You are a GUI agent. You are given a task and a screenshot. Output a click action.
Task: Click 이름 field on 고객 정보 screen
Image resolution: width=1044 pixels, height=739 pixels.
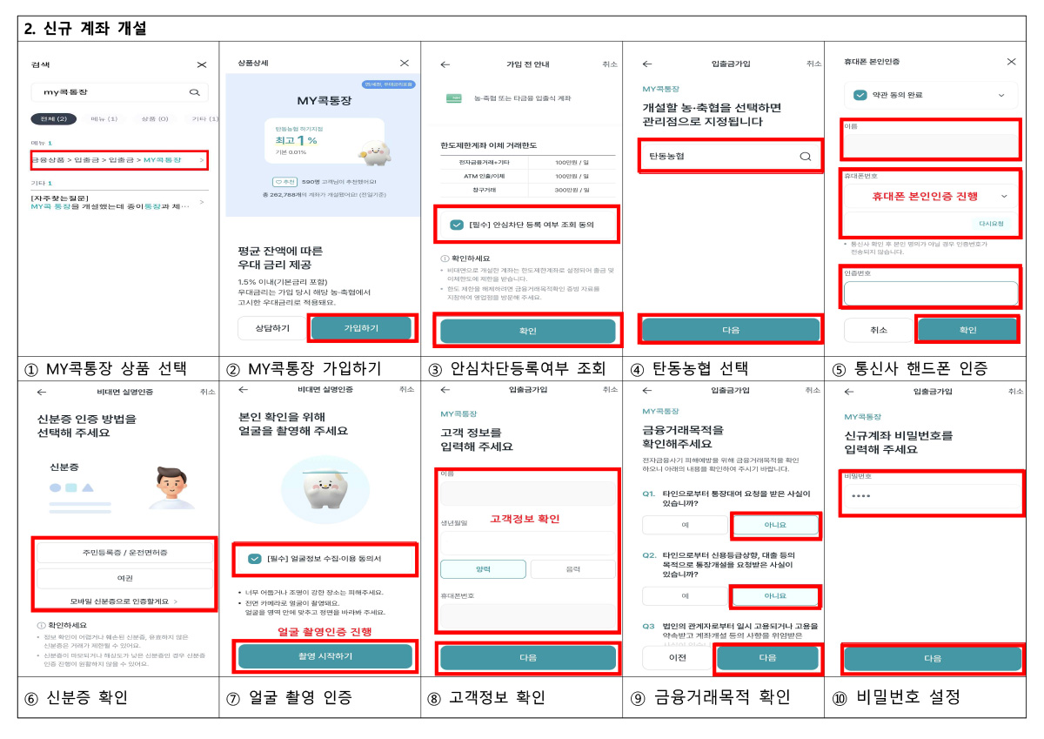tap(527, 493)
